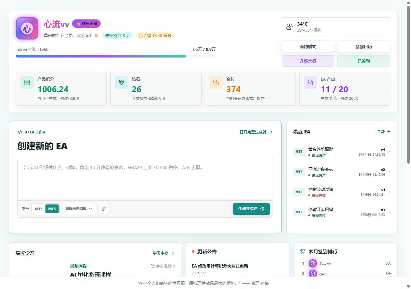This screenshot has width=411, height=289.
Task: Open EA 修改审计与积分快照已更新 announcement
Action: point(220,266)
